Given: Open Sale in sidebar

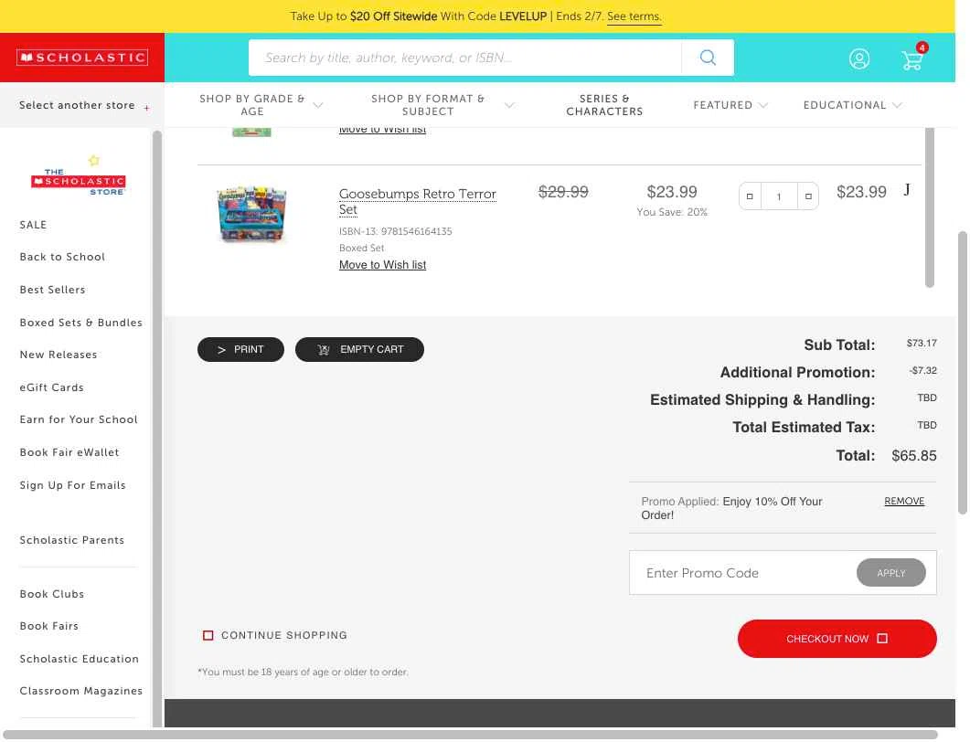Looking at the screenshot, I should [34, 225].
